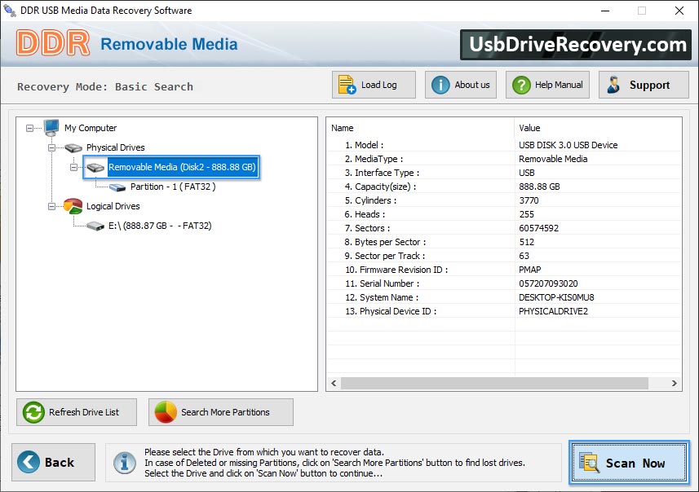699x492 pixels.
Task: Click Sectors value '60574592'
Action: 538,228
